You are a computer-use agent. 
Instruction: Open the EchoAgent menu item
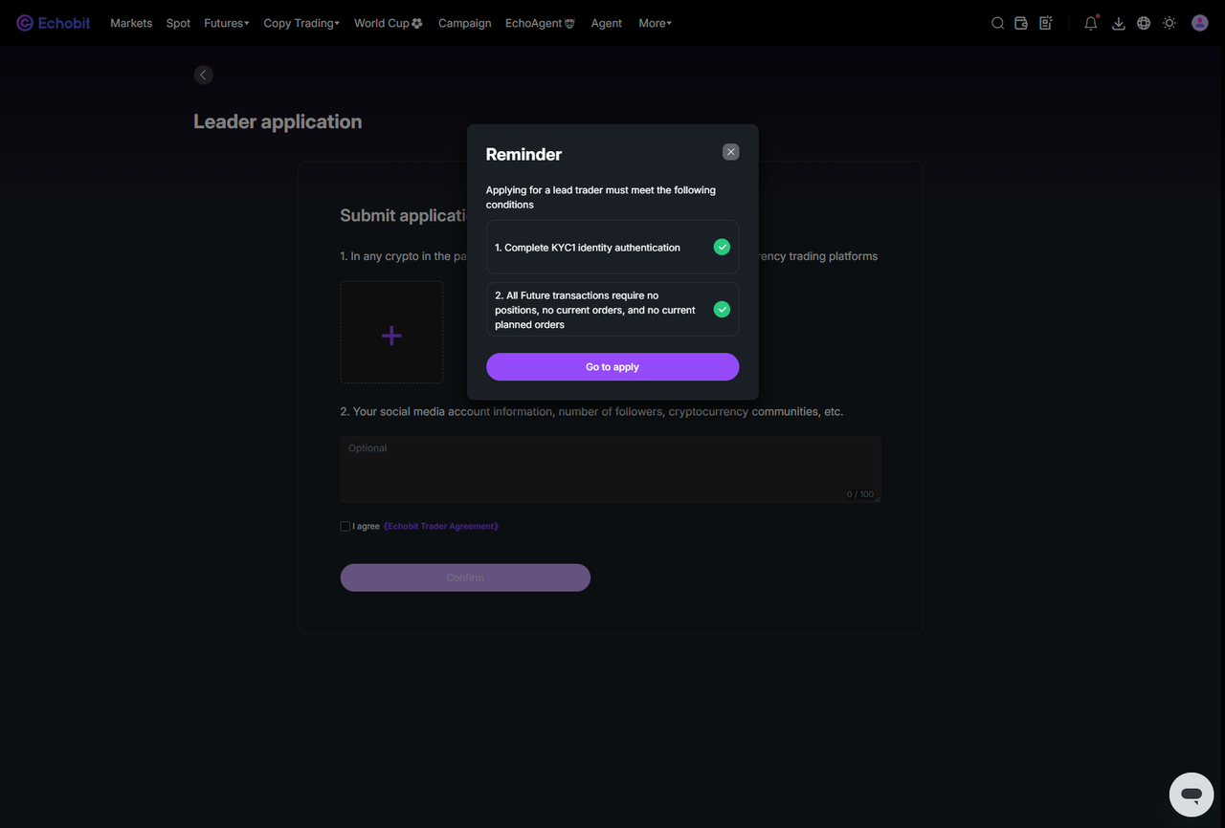(541, 23)
